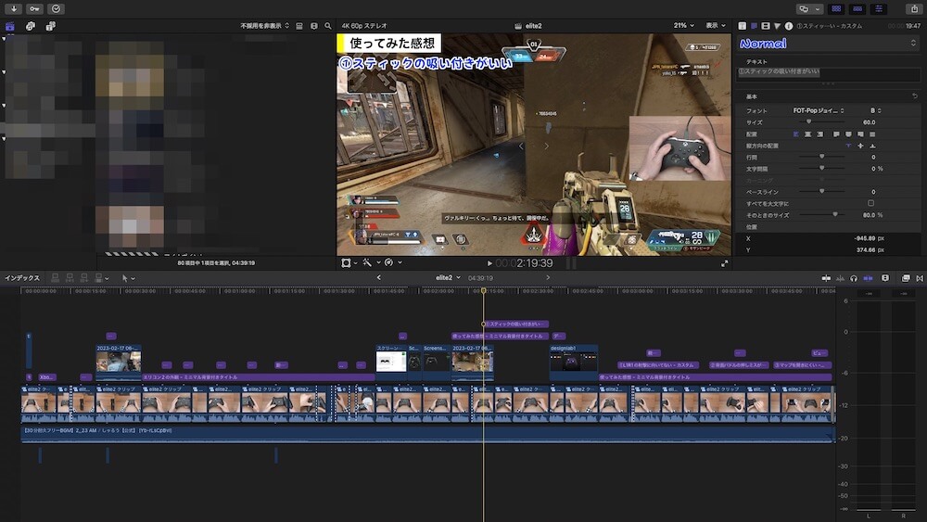Open the viewer zoom 21% dropdown

683,26
